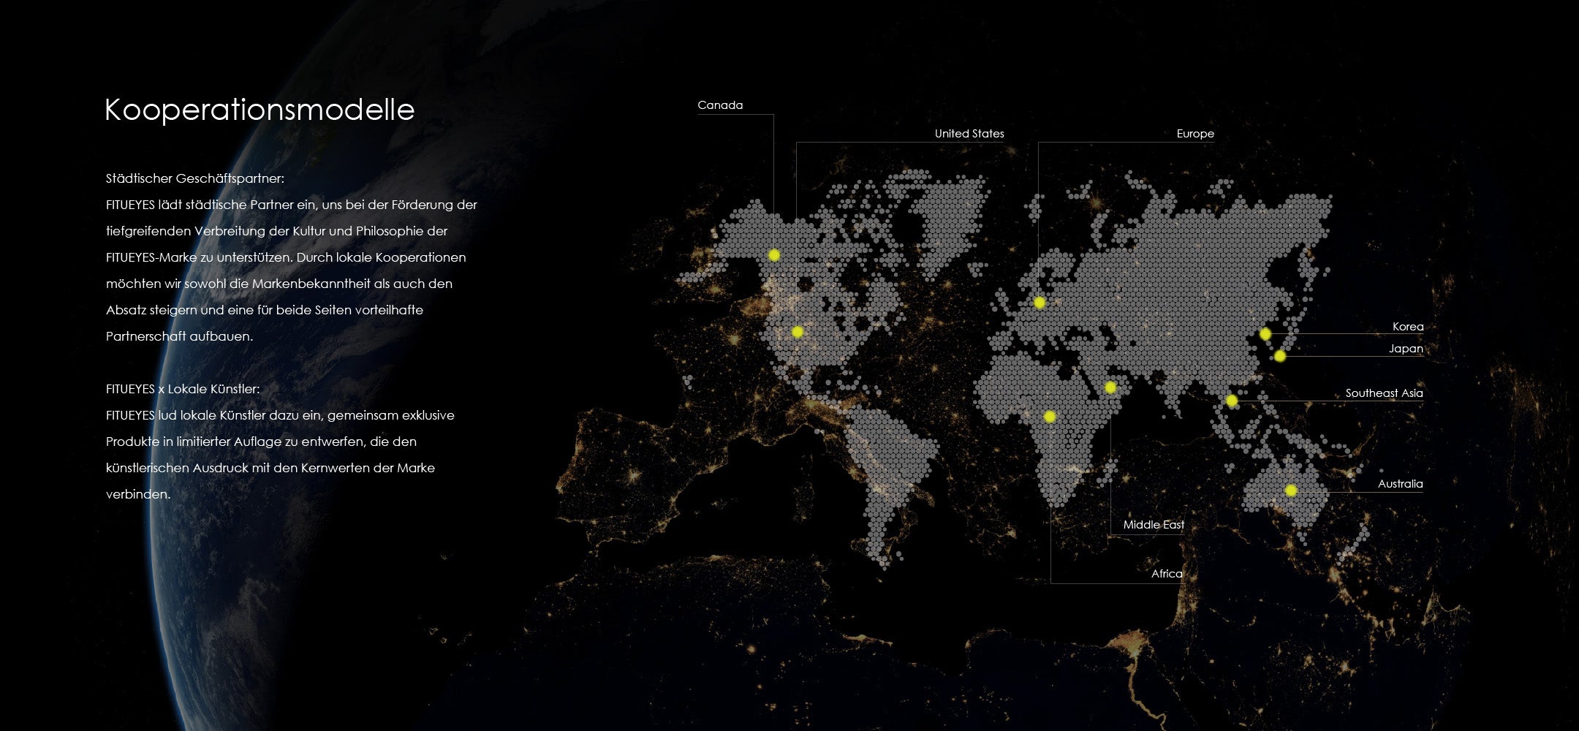
Task: Select the Africa yellow map marker
Action: pyautogui.click(x=1050, y=417)
